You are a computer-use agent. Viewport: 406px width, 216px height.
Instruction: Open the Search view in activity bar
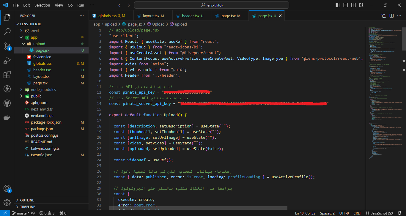click(7, 31)
